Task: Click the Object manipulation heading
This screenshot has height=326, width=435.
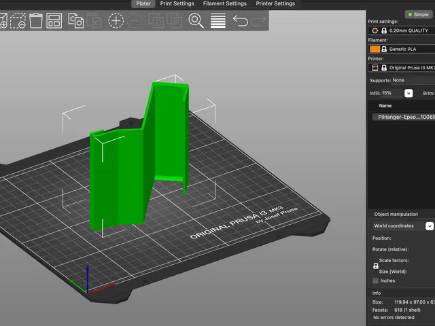Action: tap(396, 215)
